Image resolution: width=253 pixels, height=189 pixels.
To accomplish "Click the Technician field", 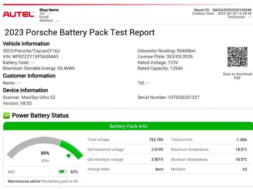I will click(x=239, y=17).
